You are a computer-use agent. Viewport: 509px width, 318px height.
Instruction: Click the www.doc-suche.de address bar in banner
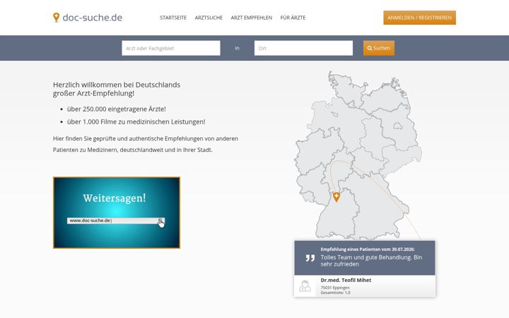116,220
